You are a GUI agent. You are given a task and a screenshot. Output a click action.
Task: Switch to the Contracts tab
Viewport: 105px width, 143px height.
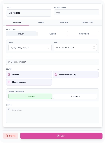pos(87,22)
